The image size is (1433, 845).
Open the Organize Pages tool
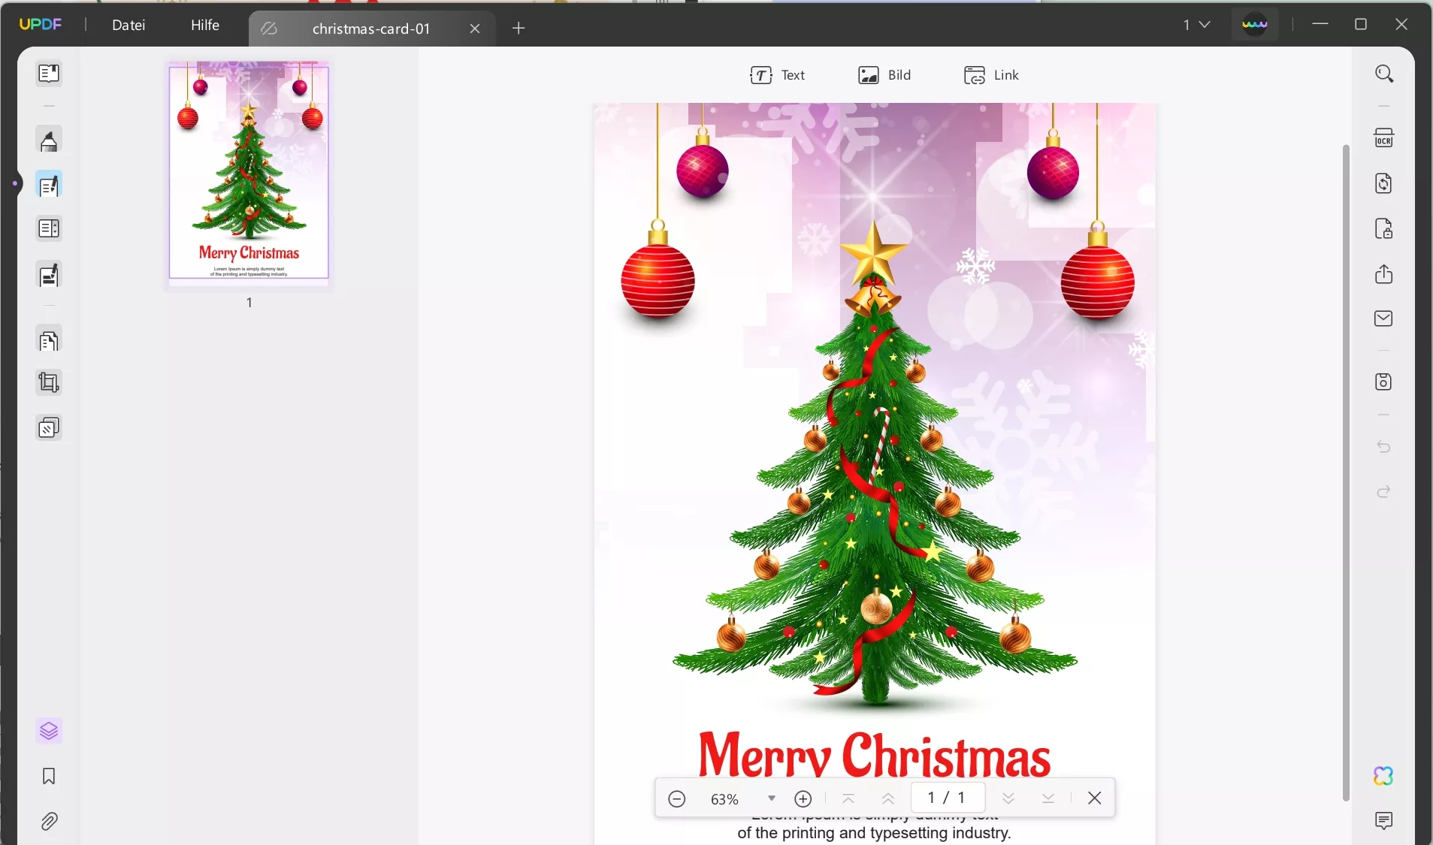pyautogui.click(x=49, y=229)
